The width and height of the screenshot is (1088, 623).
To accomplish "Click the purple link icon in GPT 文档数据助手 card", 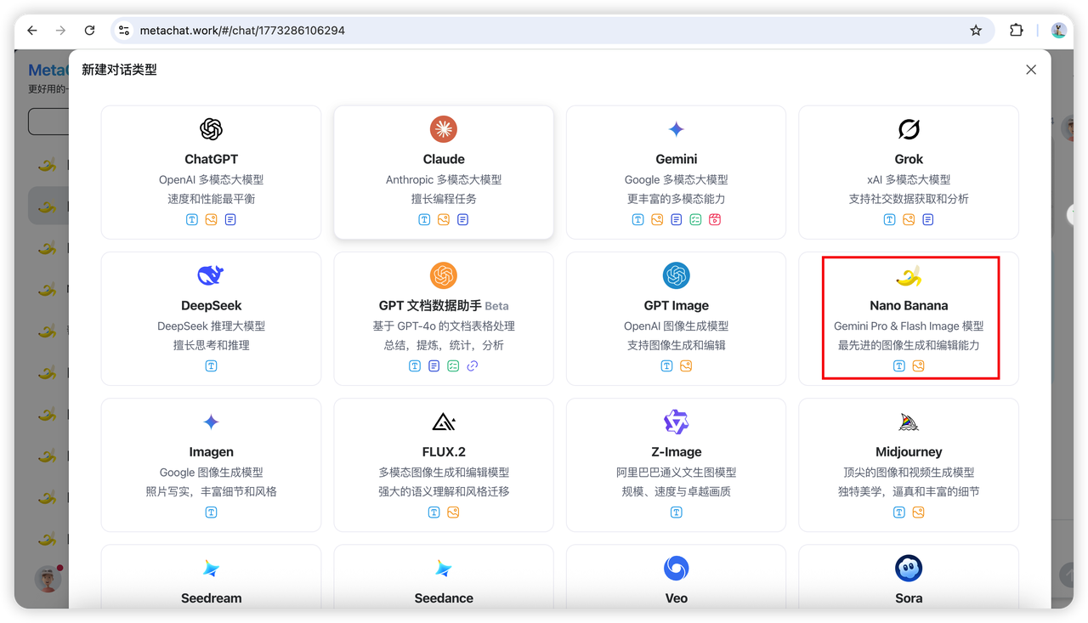I will [x=473, y=365].
